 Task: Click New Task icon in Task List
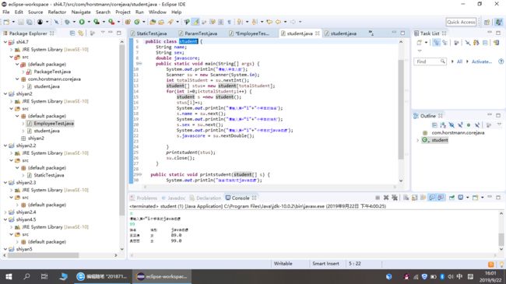pos(419,43)
